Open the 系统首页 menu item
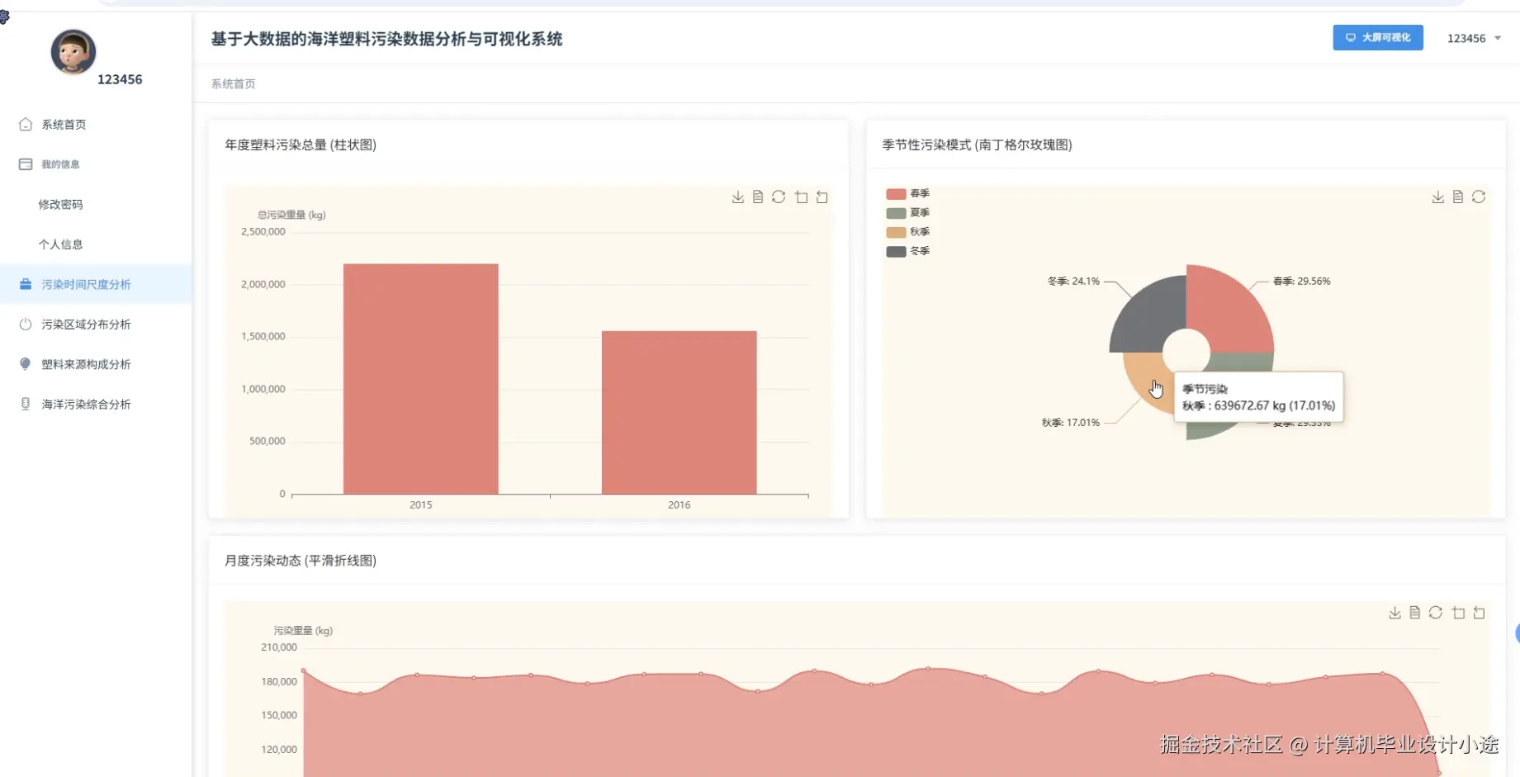The image size is (1520, 777). tap(64, 124)
